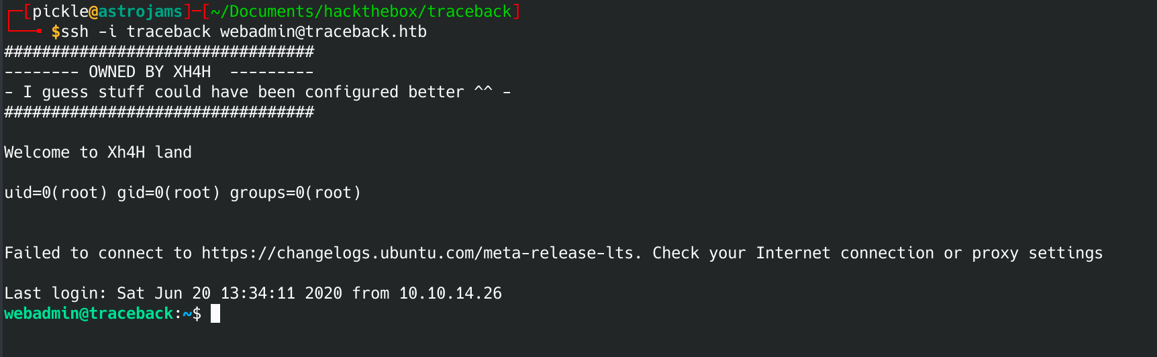This screenshot has height=357, width=1157.
Task: Click the top row of hash characters
Action: pyautogui.click(x=159, y=52)
